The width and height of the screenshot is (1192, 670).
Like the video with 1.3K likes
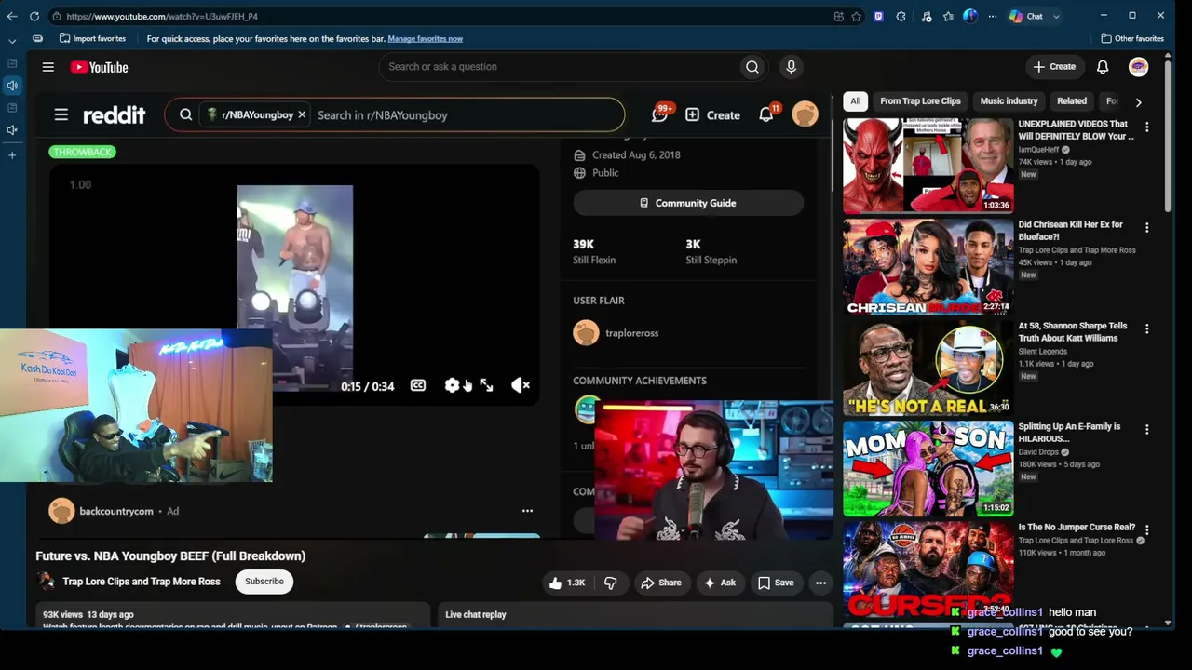pyautogui.click(x=567, y=583)
